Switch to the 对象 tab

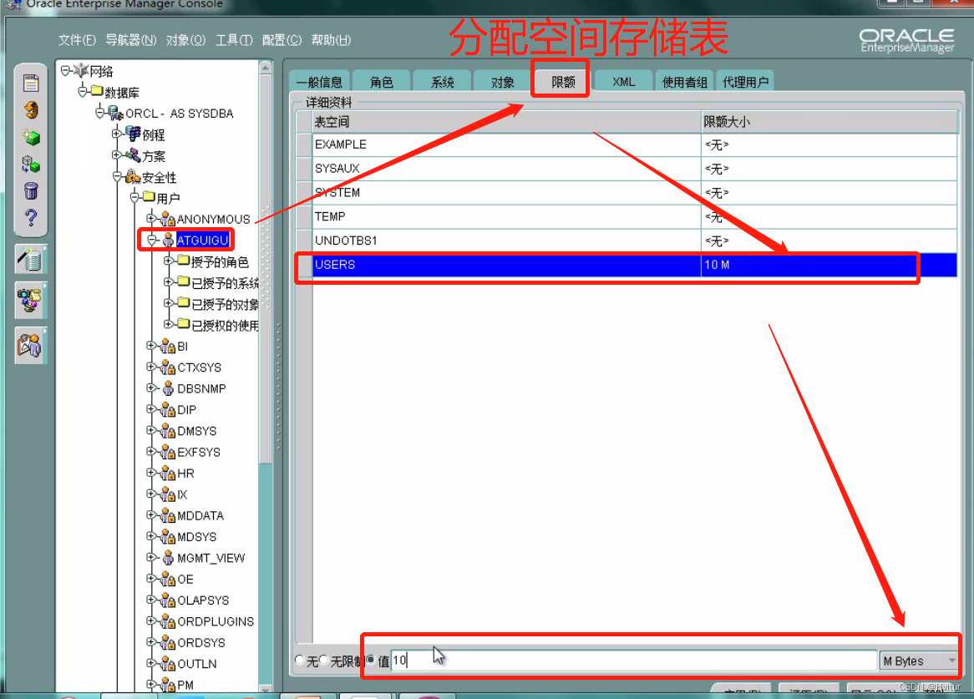[x=503, y=82]
